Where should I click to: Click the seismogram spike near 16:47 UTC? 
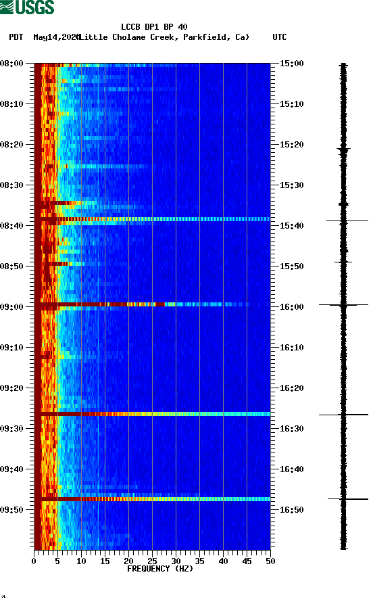[x=348, y=499]
